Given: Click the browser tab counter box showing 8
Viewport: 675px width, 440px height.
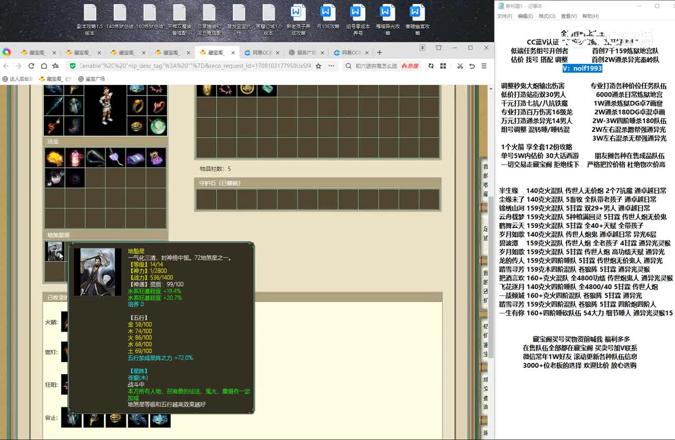Looking at the screenshot, I should click(x=422, y=48).
